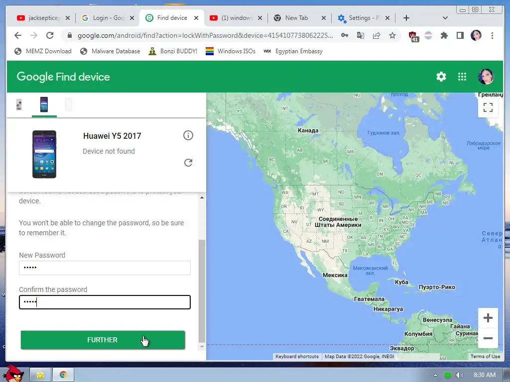Click the side panel scroll-down arrow
The width and height of the screenshot is (510, 382).
click(x=202, y=347)
